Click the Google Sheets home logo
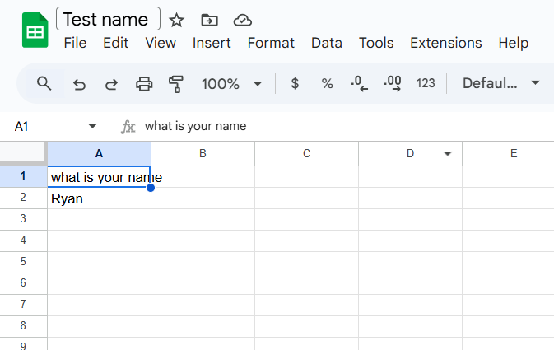This screenshot has width=554, height=350. tap(35, 31)
